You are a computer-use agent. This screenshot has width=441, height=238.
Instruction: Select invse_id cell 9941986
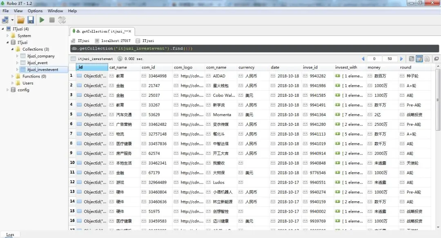click(x=318, y=85)
